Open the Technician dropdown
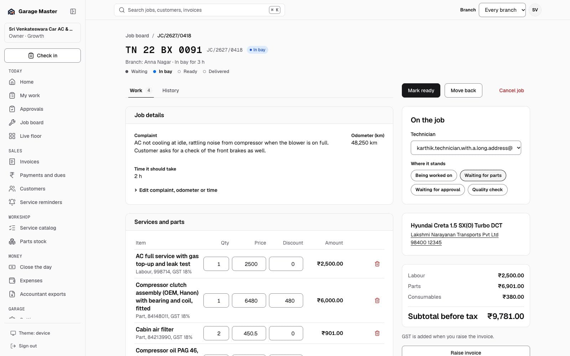Viewport: 570px width, 356px height. coord(466,148)
